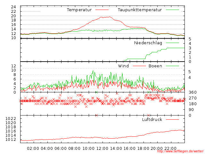Click the Luftdruck legend label

click(x=152, y=119)
